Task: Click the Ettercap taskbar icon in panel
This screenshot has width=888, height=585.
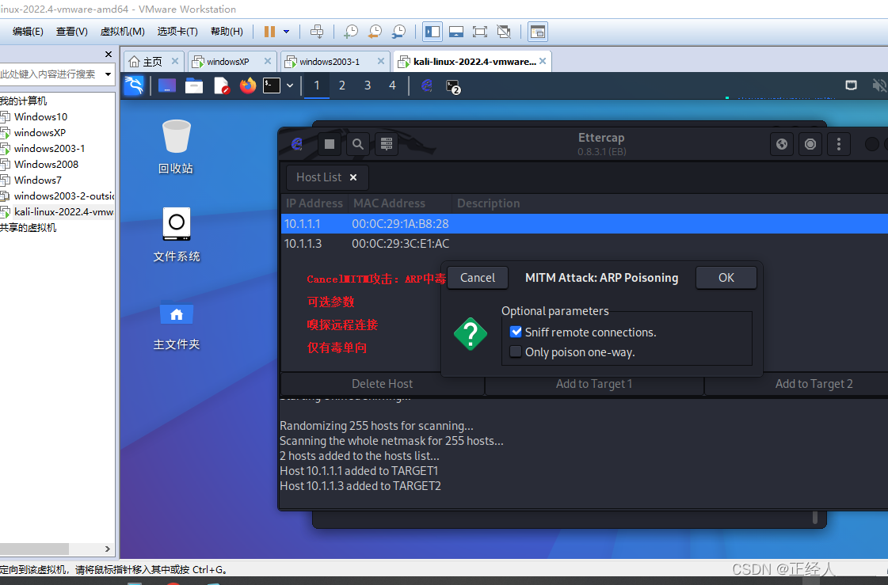Action: (x=427, y=85)
